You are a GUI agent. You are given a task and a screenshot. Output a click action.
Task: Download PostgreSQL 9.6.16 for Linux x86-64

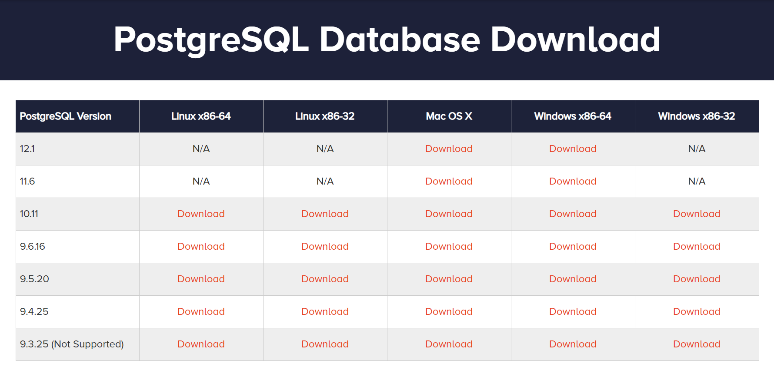click(201, 246)
